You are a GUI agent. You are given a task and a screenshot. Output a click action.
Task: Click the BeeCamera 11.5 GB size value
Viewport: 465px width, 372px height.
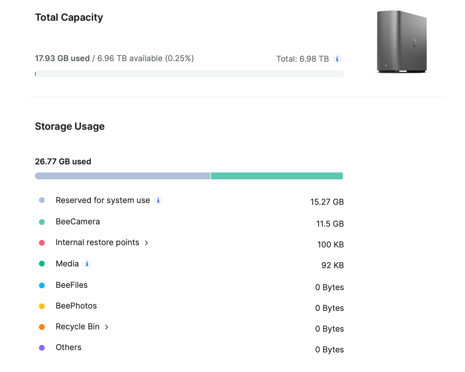pyautogui.click(x=330, y=224)
